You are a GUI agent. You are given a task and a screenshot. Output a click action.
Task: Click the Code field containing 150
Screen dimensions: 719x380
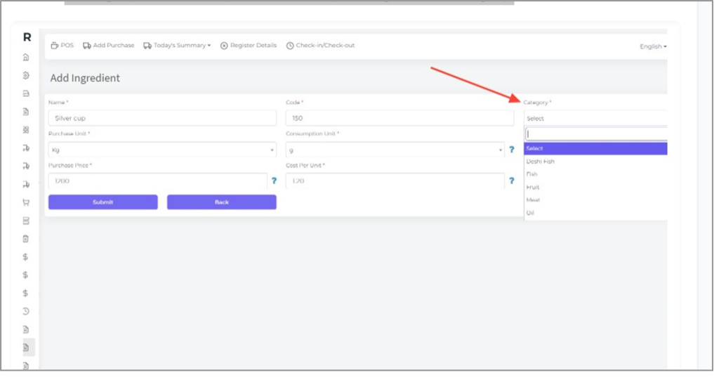click(400, 118)
